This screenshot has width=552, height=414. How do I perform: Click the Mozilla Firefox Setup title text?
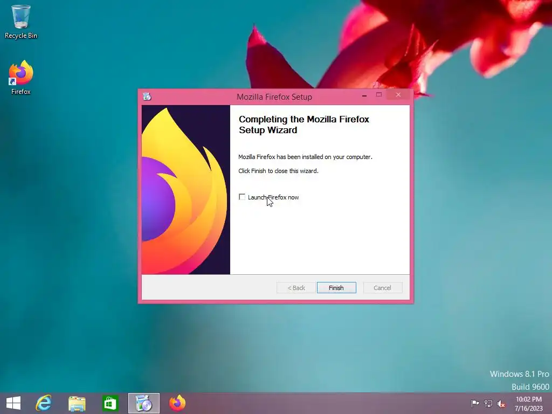pos(274,97)
